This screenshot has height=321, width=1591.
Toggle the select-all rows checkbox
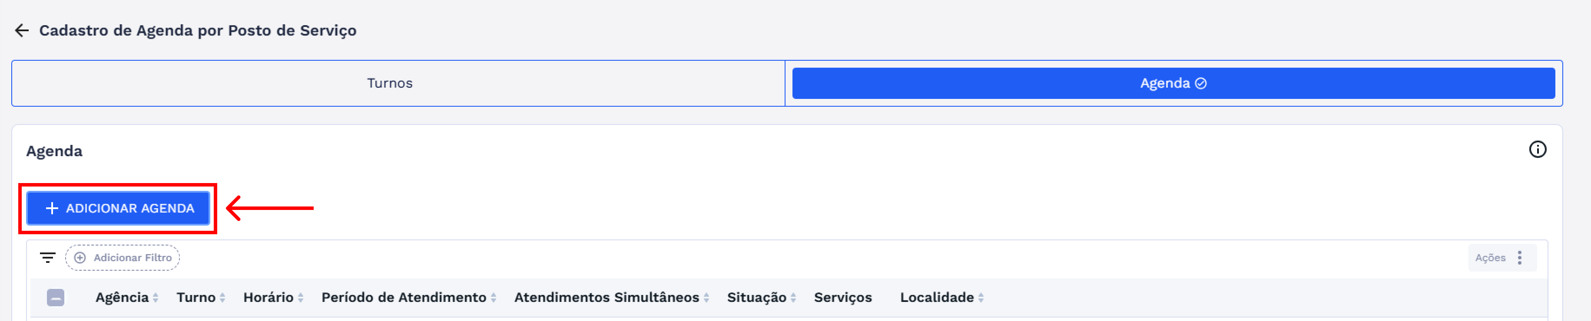(56, 298)
